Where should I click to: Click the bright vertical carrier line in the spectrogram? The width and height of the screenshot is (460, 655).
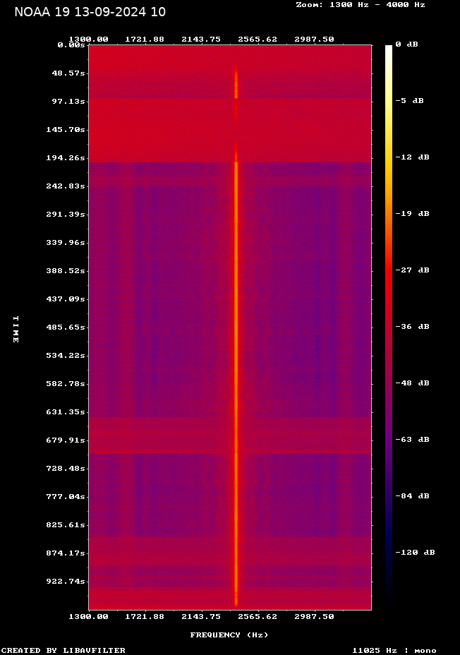tap(236, 353)
